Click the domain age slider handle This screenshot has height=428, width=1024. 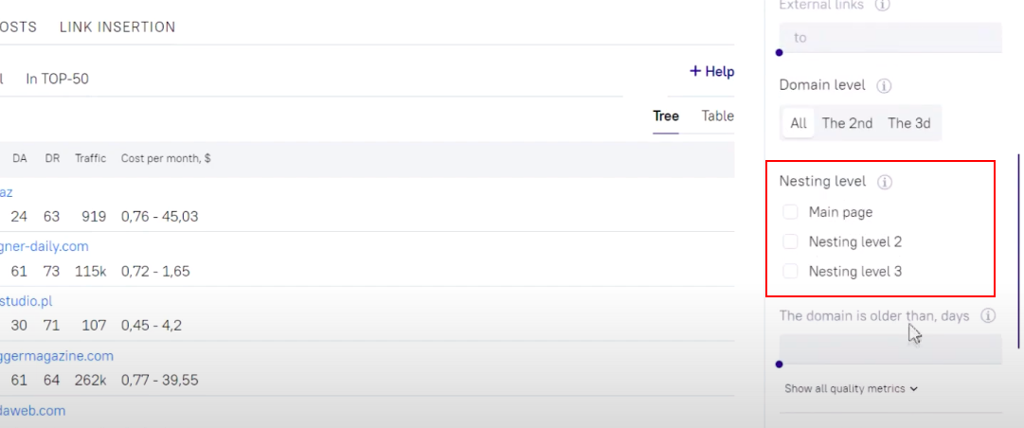point(779,364)
